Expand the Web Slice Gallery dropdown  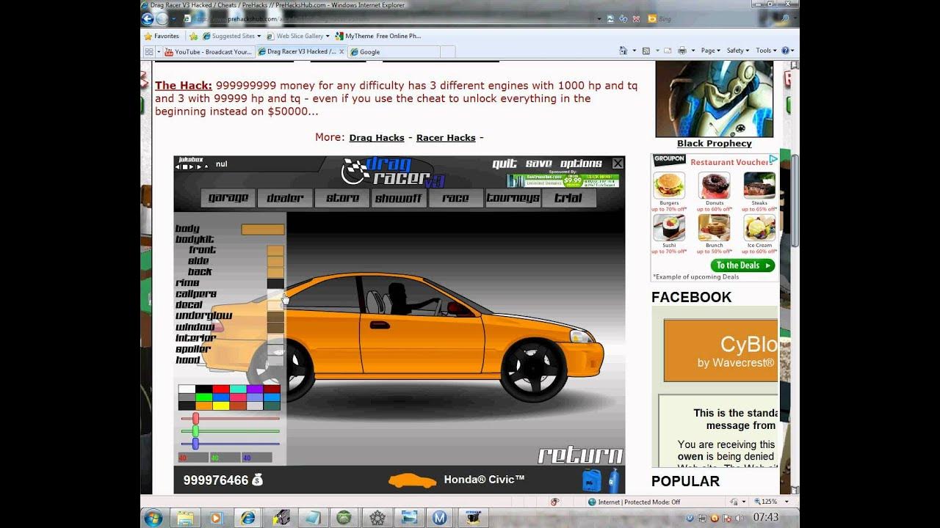(328, 36)
